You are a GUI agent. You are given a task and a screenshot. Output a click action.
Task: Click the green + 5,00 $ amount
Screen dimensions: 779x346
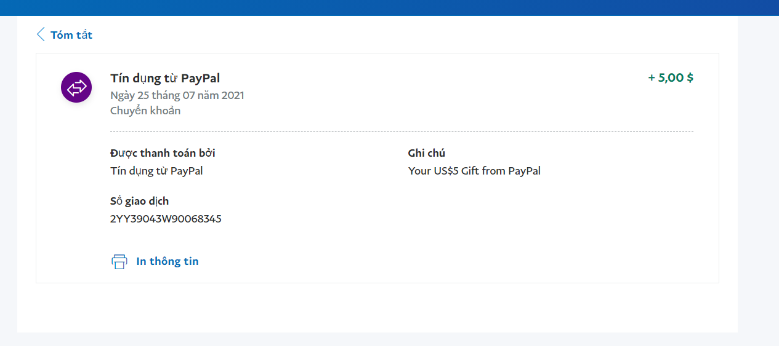(x=671, y=78)
